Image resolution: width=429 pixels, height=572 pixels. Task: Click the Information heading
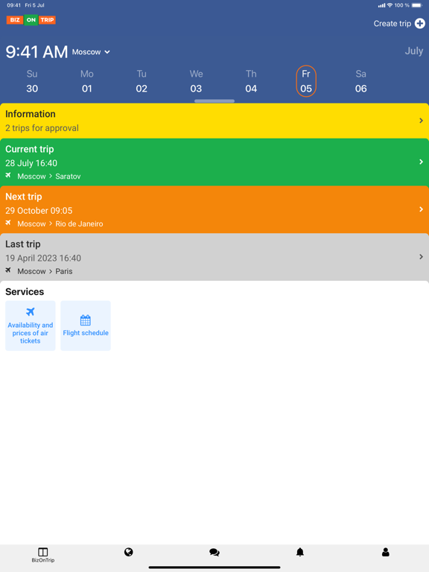click(31, 114)
